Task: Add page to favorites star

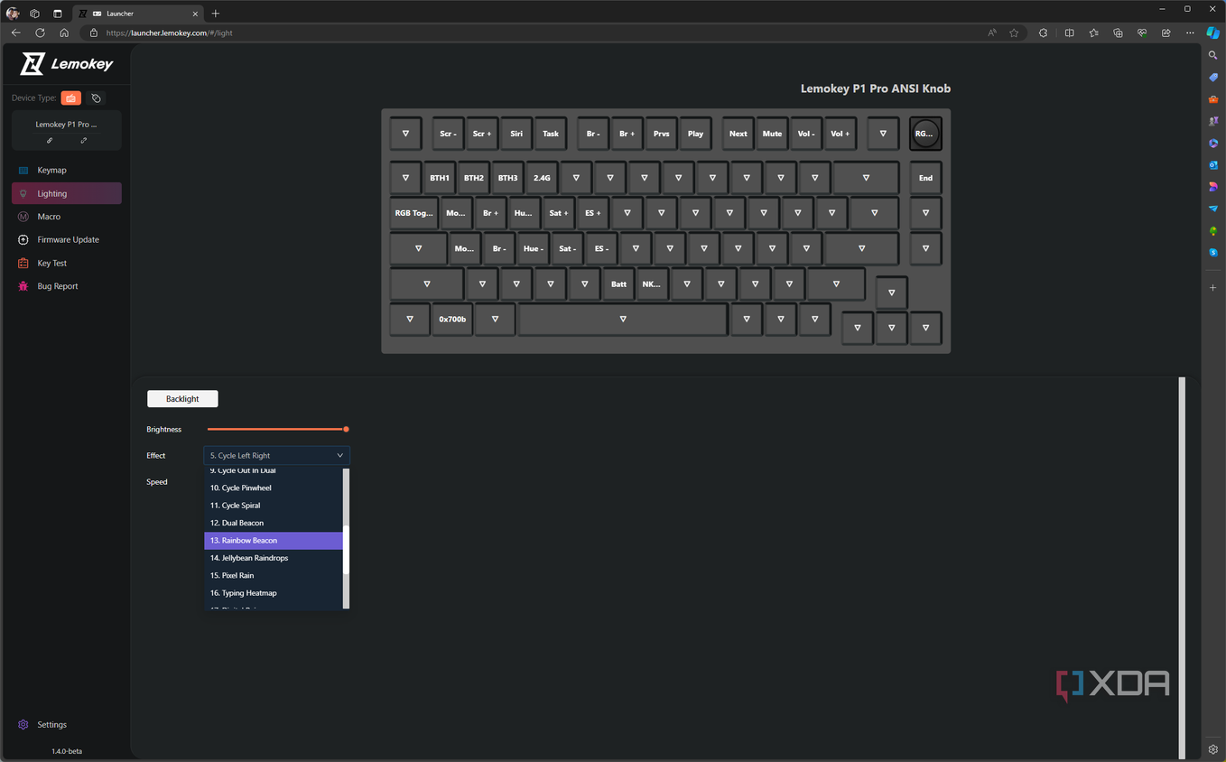Action: point(1014,33)
